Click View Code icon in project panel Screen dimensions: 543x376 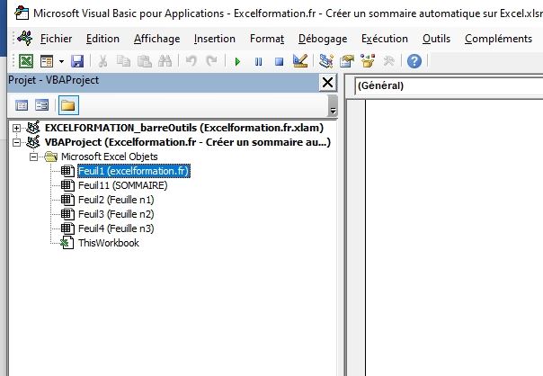22,105
